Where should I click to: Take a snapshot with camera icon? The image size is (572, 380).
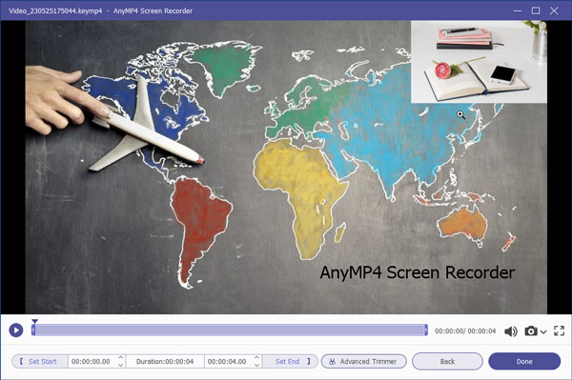(531, 330)
